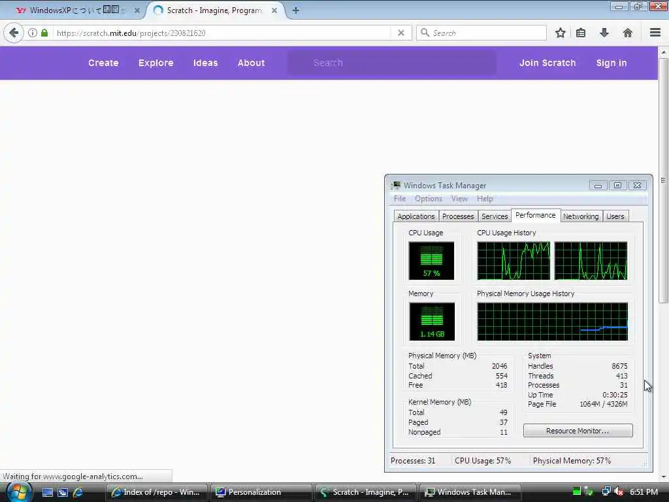
Task: Switch to the Processes tab
Action: [x=458, y=216]
